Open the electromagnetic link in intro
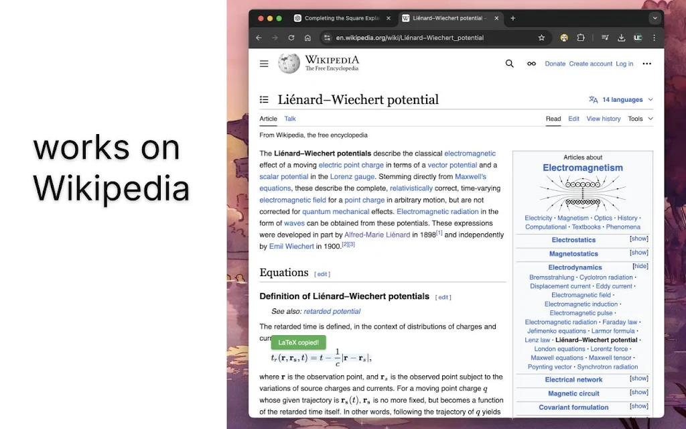 coord(470,154)
